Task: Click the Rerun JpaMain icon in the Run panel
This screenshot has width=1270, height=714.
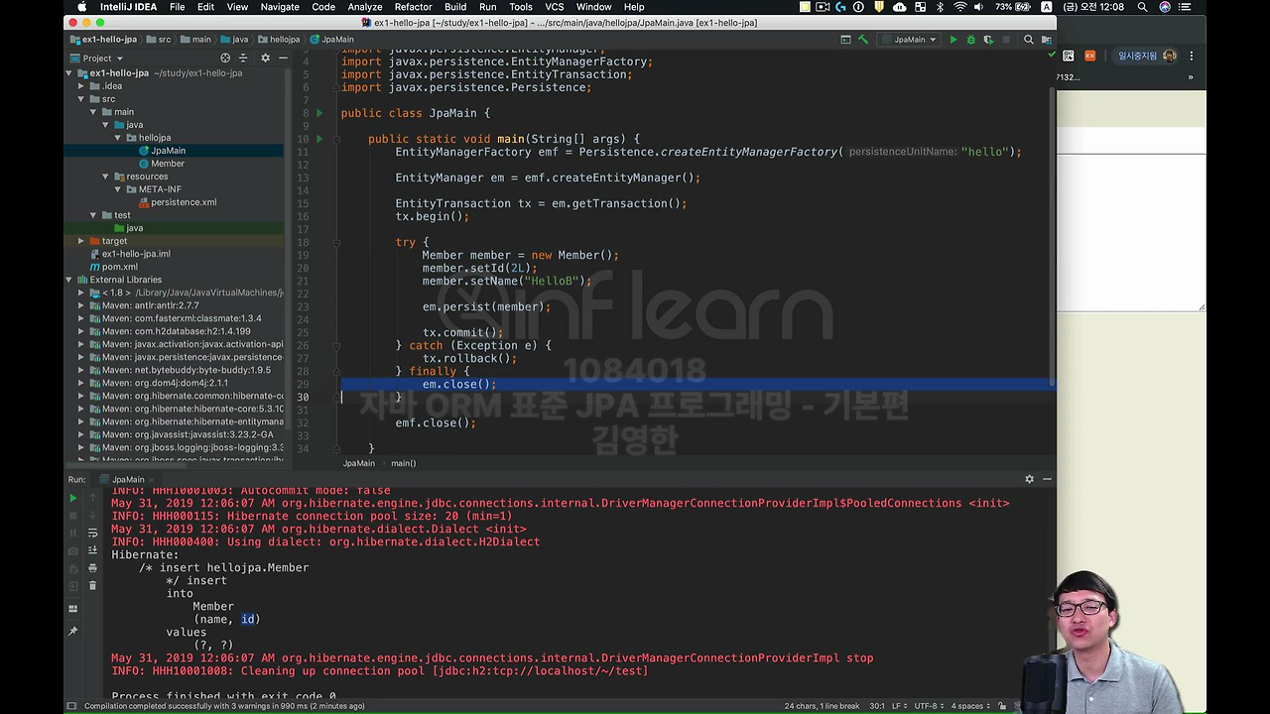Action: click(72, 498)
